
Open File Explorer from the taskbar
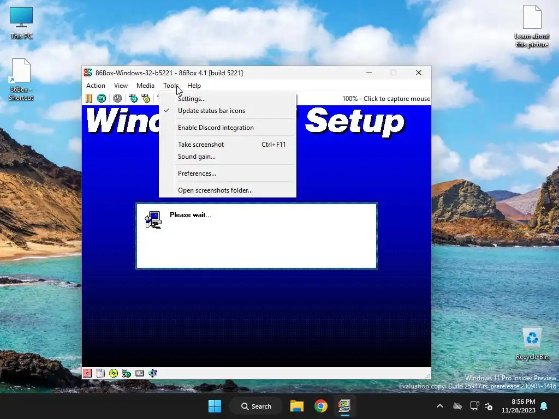tap(296, 406)
